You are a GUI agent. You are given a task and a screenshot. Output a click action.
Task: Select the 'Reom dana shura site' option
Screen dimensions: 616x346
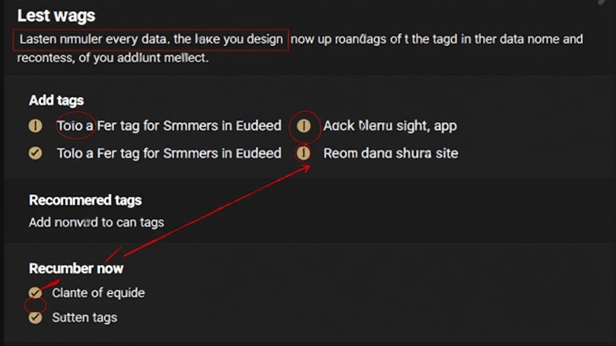tap(390, 153)
